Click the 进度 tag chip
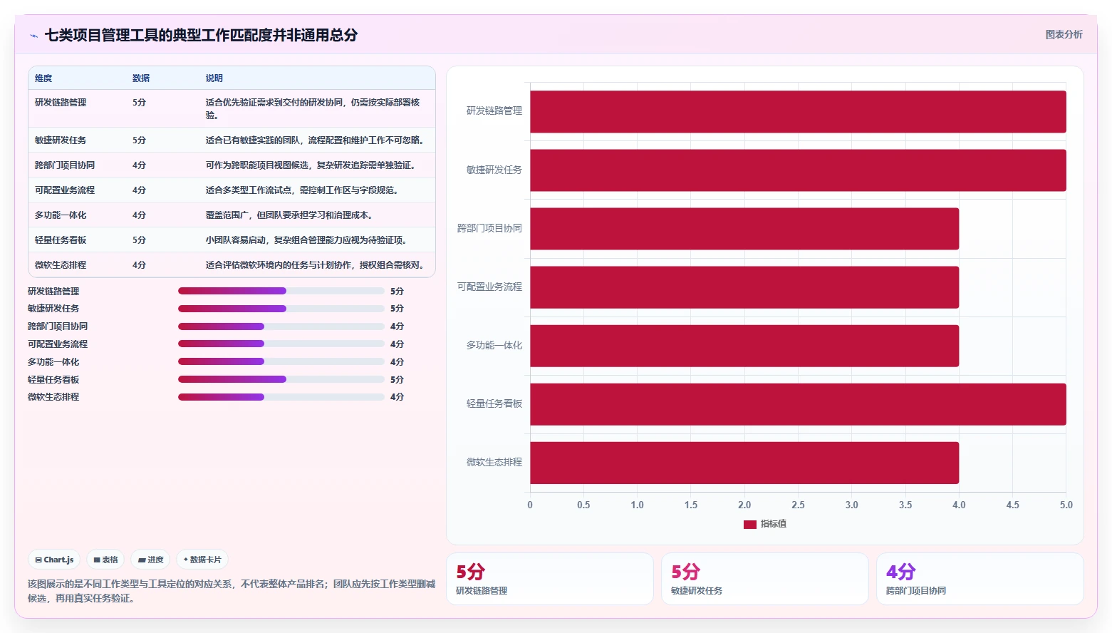The width and height of the screenshot is (1112, 633). tap(151, 560)
